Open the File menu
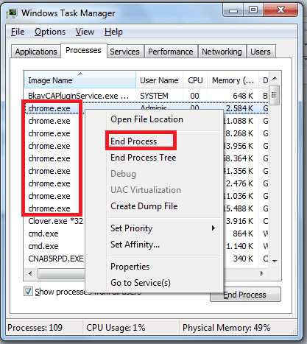Image resolution: width=307 pixels, height=344 pixels. [18, 32]
